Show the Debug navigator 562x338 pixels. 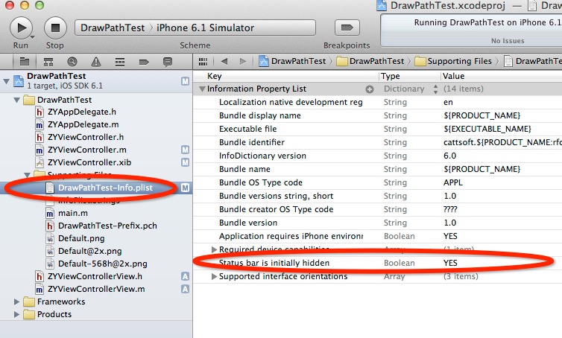pyautogui.click(x=120, y=62)
